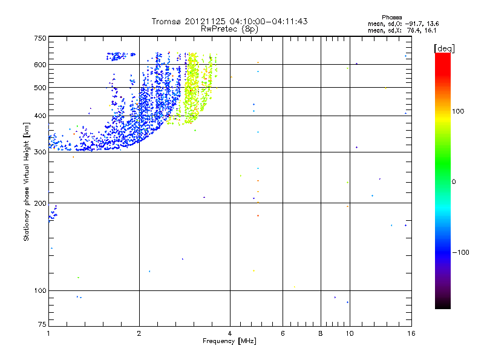Click the yellow-green X-mode echo cluster near 3 MHz

coord(193,90)
